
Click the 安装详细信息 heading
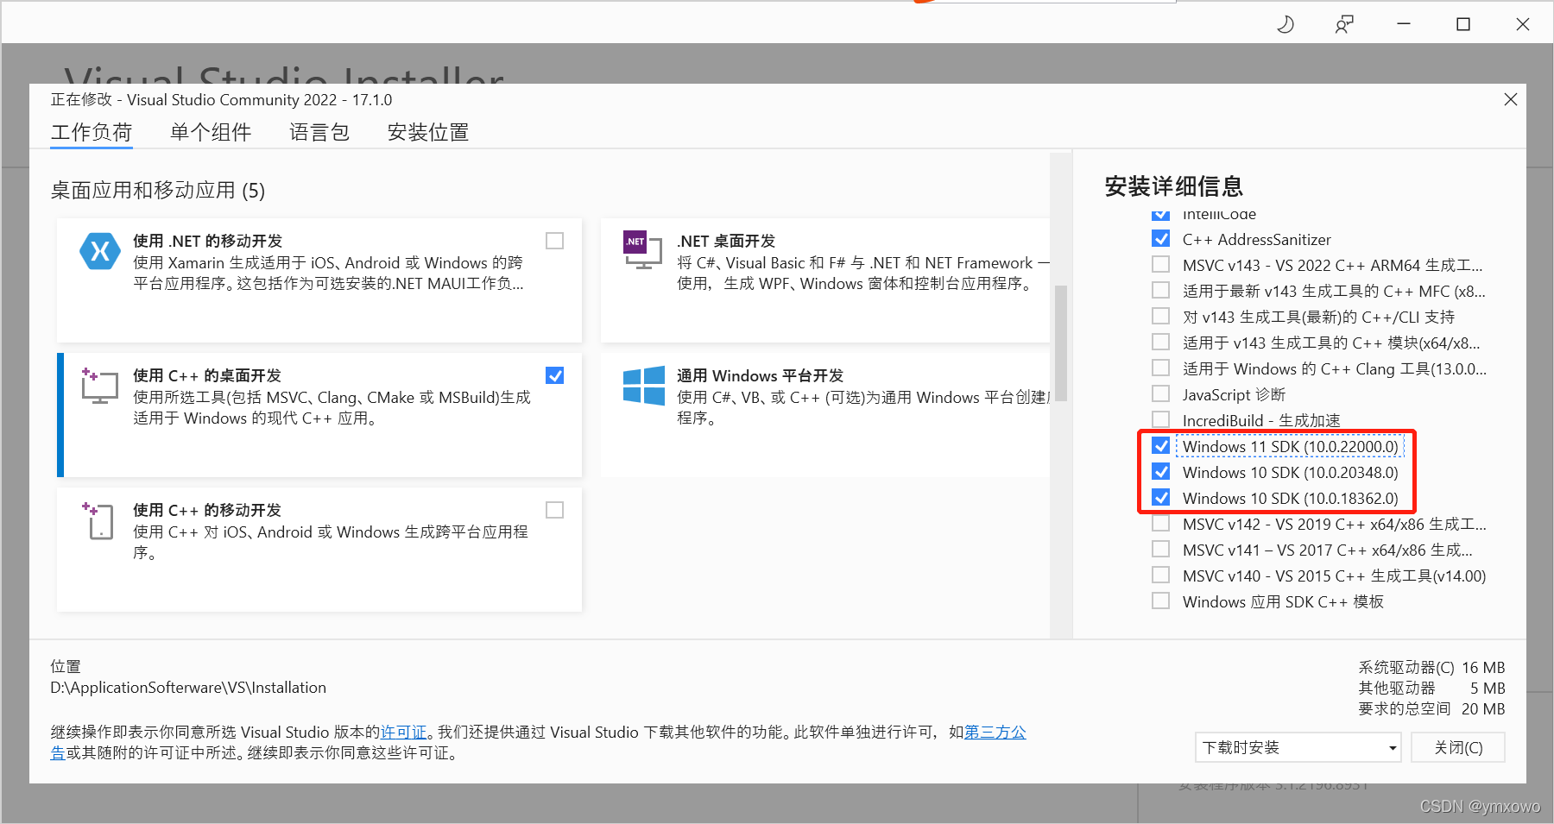point(1173,186)
